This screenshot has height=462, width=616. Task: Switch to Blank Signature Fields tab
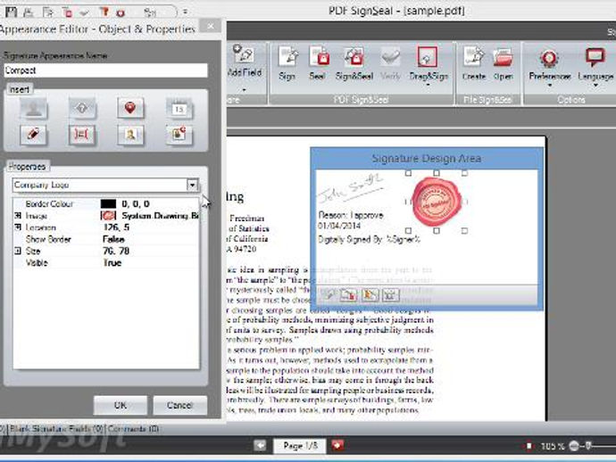[x=55, y=429]
